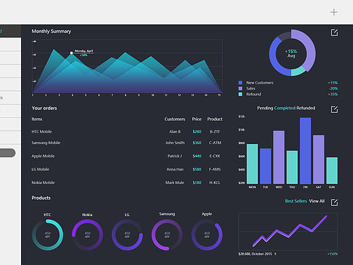
Task: Click the +150% growth value
Action: point(333,254)
